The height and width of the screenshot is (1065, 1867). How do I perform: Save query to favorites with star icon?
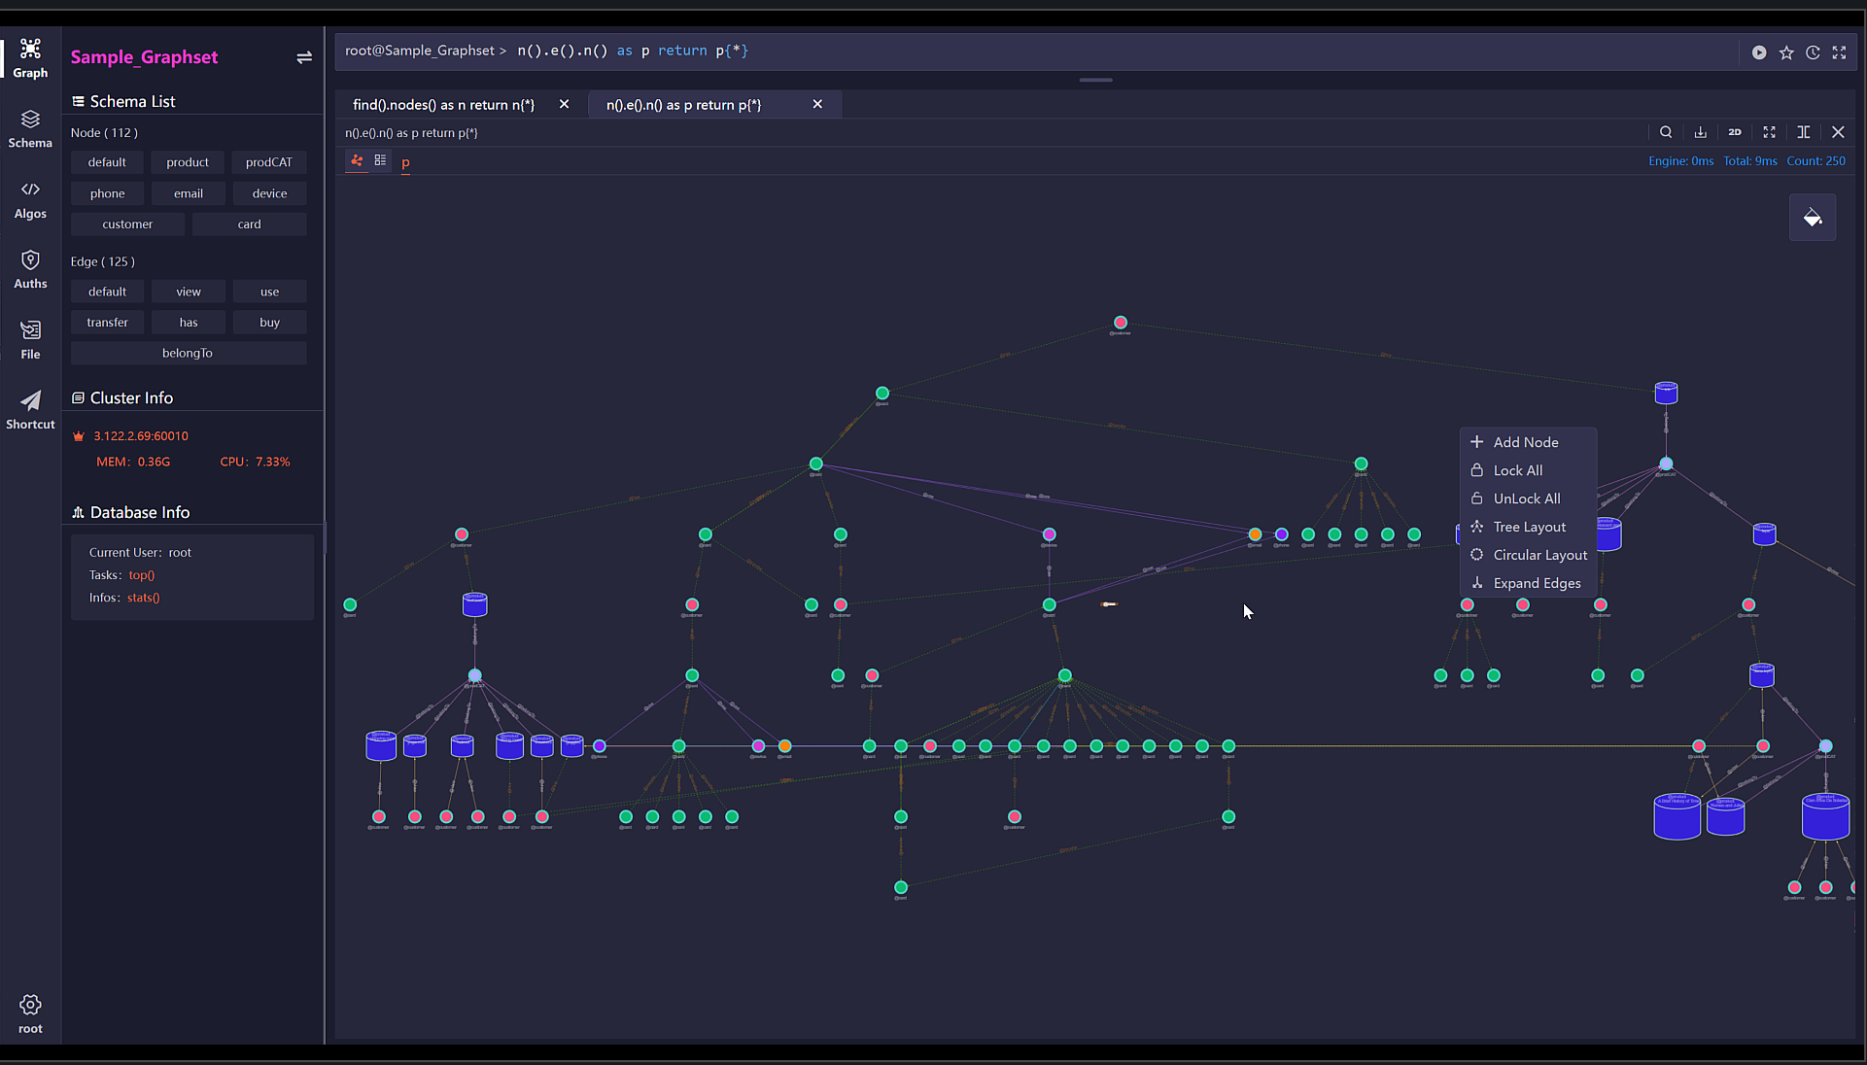[x=1786, y=52]
